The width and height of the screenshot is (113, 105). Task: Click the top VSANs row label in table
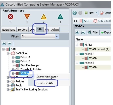point(88,45)
